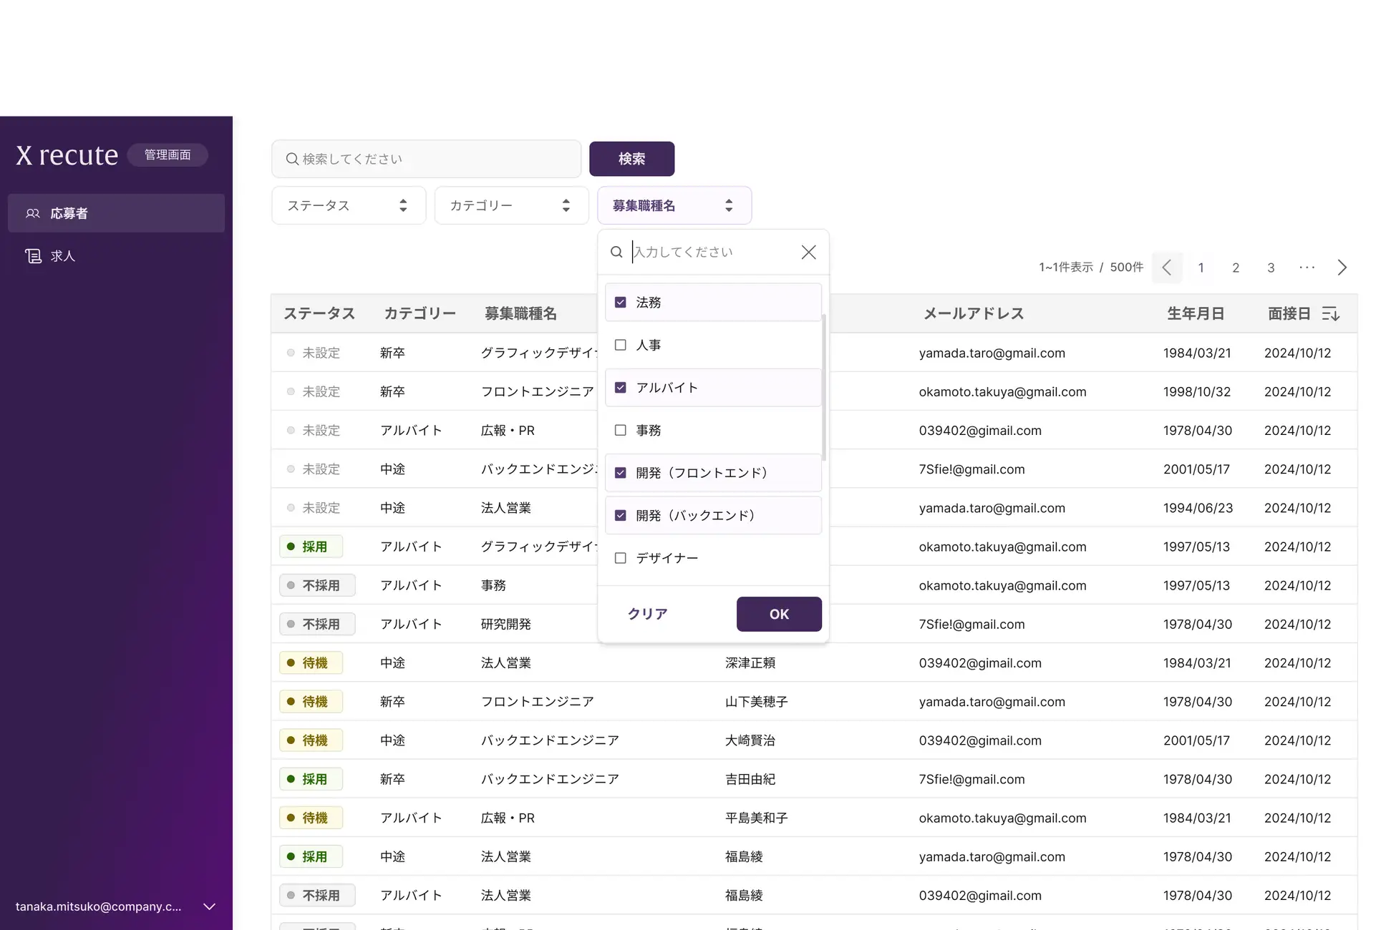Image resolution: width=1396 pixels, height=930 pixels.
Task: Uncheck the 法務 checkbox
Action: [x=621, y=303]
